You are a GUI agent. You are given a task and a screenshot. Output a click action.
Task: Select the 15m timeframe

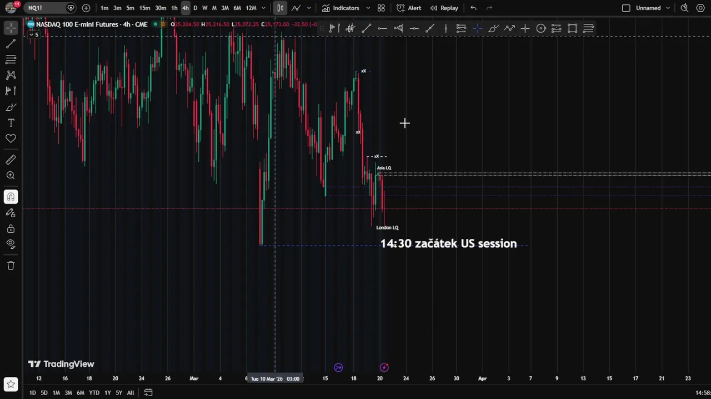point(144,8)
